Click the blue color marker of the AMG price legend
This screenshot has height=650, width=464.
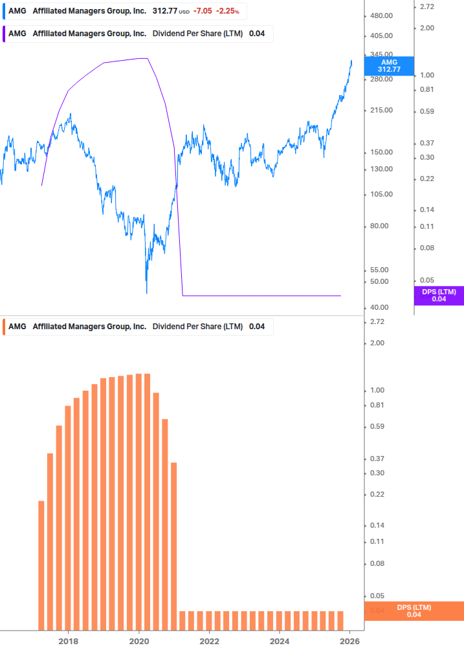(4, 11)
